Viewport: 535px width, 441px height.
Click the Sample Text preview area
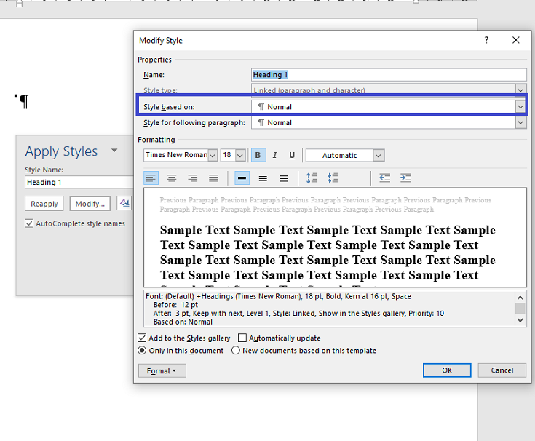pos(335,237)
